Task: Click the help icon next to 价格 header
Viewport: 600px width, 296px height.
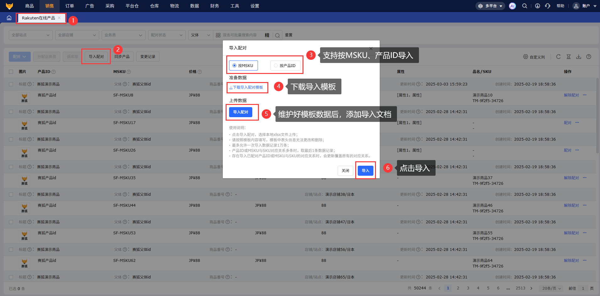Action: pyautogui.click(x=200, y=72)
